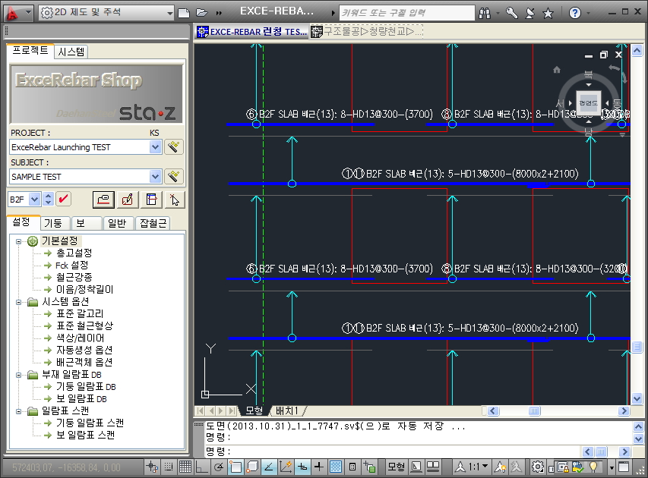Image resolution: width=648 pixels, height=478 pixels.
Task: Click the wand icon next to SUBJECT
Action: [174, 177]
